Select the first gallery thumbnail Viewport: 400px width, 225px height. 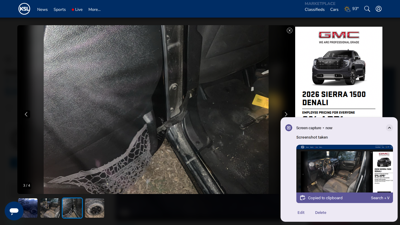pos(28,208)
